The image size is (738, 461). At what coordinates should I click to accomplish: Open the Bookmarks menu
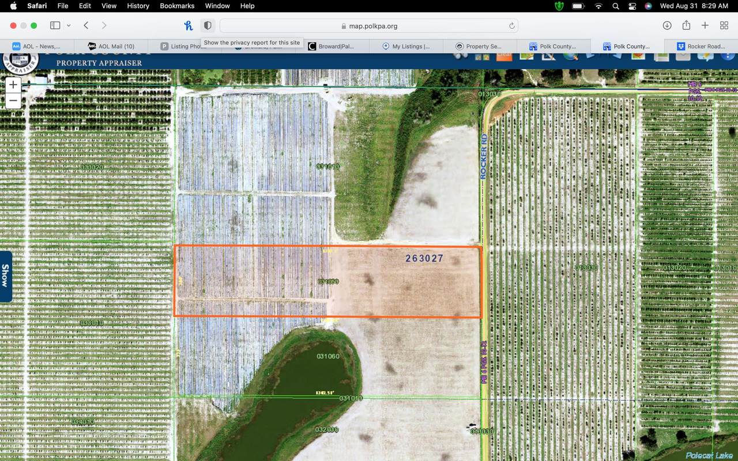[178, 6]
